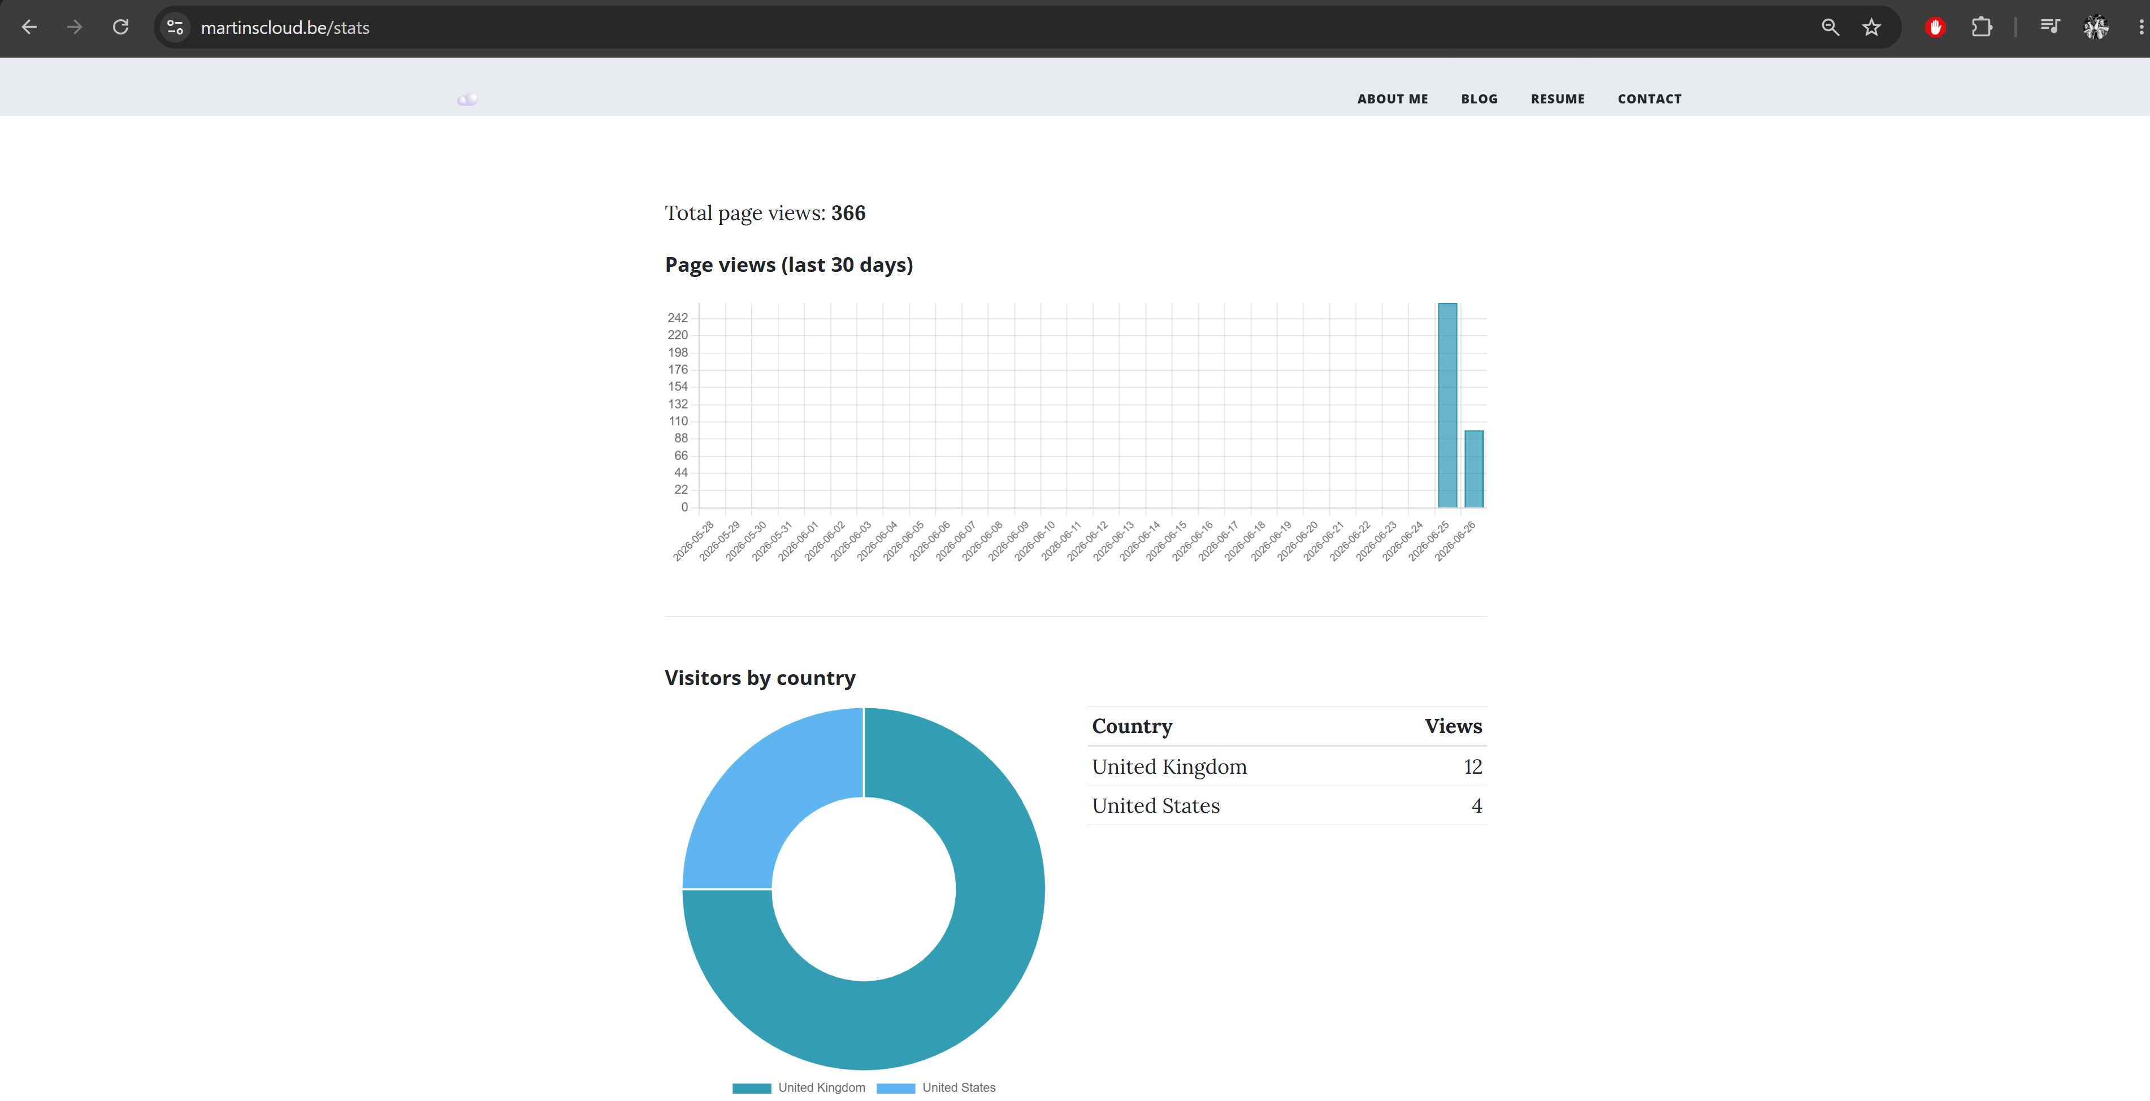Open the zoom magnifier icon in address bar
Image resolution: width=2150 pixels, height=1101 pixels.
pyautogui.click(x=1830, y=28)
